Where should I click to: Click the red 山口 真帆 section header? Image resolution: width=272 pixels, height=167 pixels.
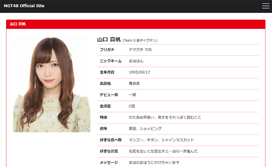point(18,24)
